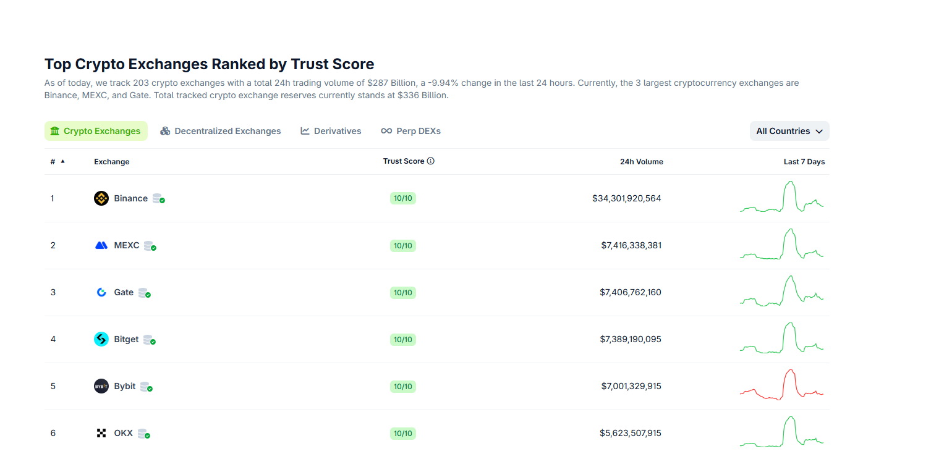Click the Gate exchange logo
The height and width of the screenshot is (454, 931).
click(101, 292)
